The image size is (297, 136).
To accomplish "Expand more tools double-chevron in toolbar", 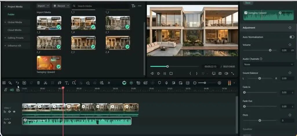I will click(109, 83).
